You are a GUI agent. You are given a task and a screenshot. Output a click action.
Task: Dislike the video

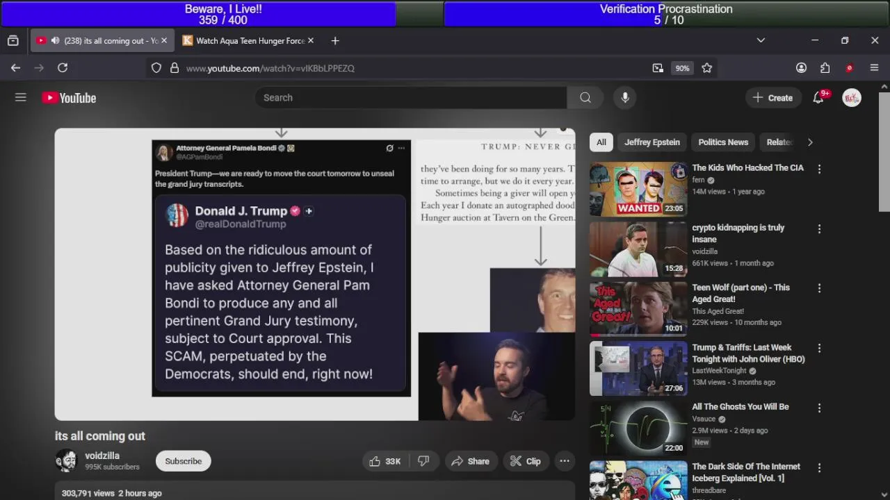click(423, 461)
